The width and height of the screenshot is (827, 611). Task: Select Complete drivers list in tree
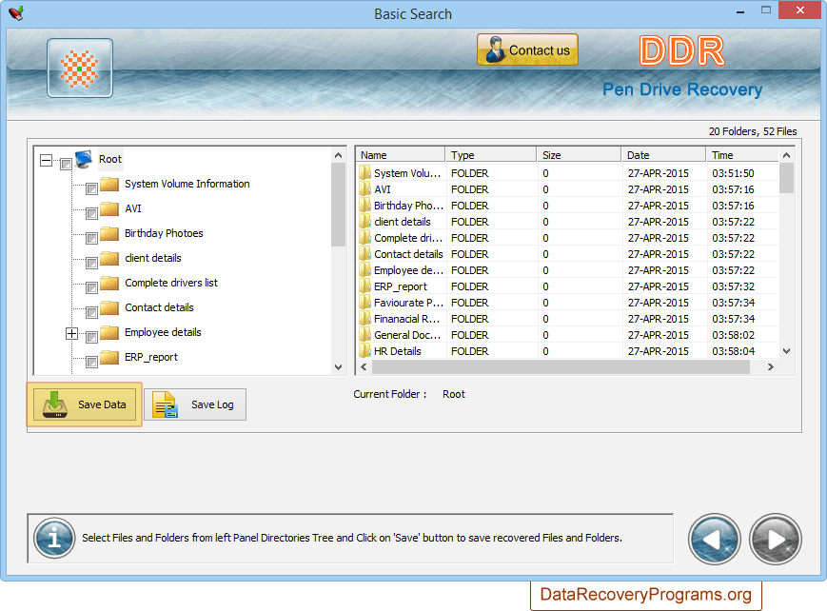(x=171, y=283)
